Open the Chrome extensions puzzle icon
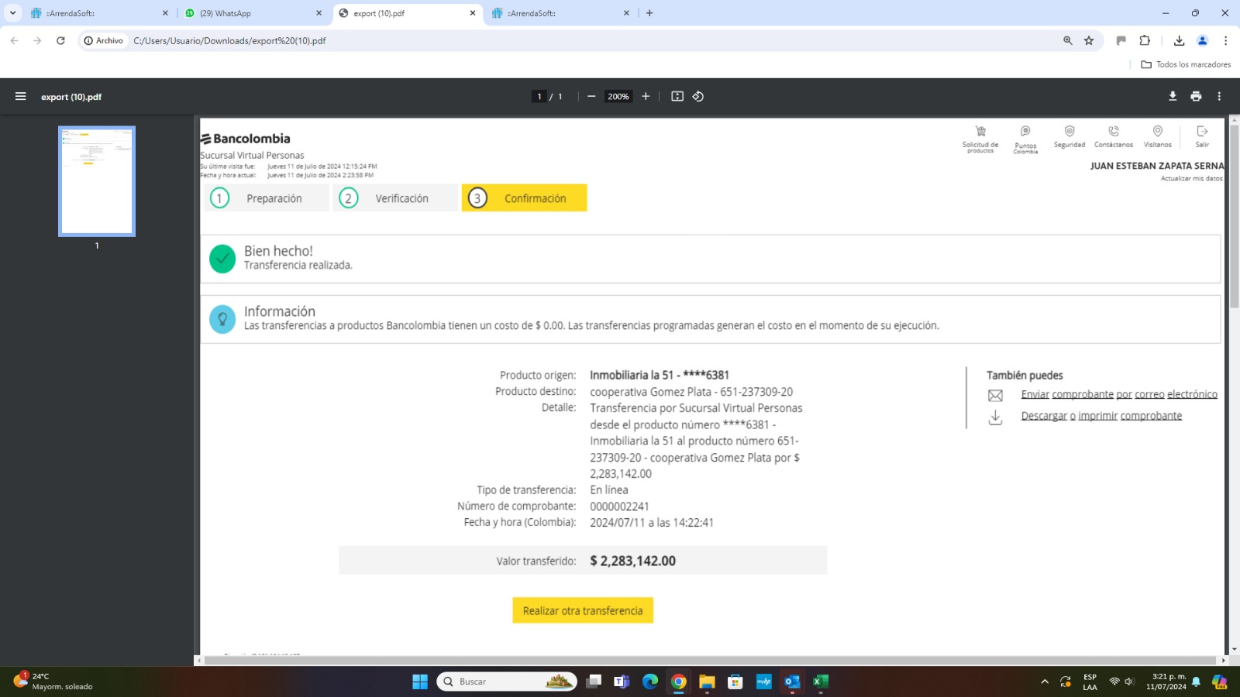Image resolution: width=1240 pixels, height=697 pixels. point(1145,40)
